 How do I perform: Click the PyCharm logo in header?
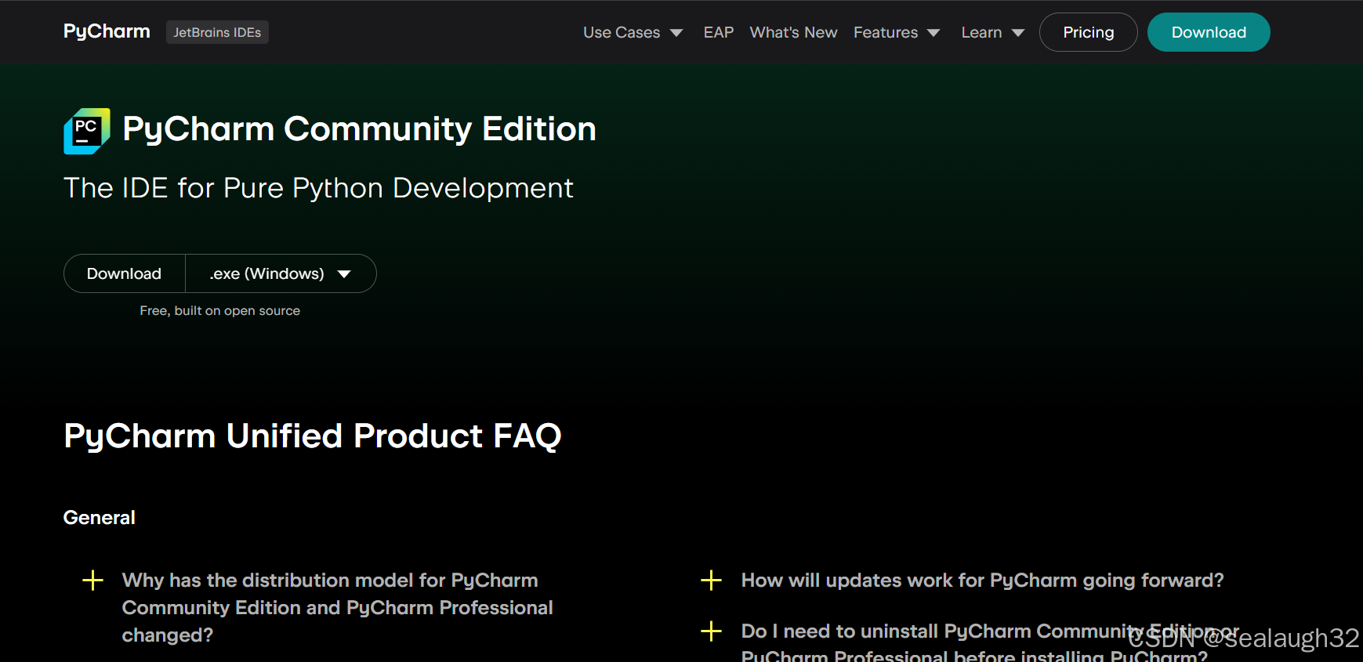(107, 31)
